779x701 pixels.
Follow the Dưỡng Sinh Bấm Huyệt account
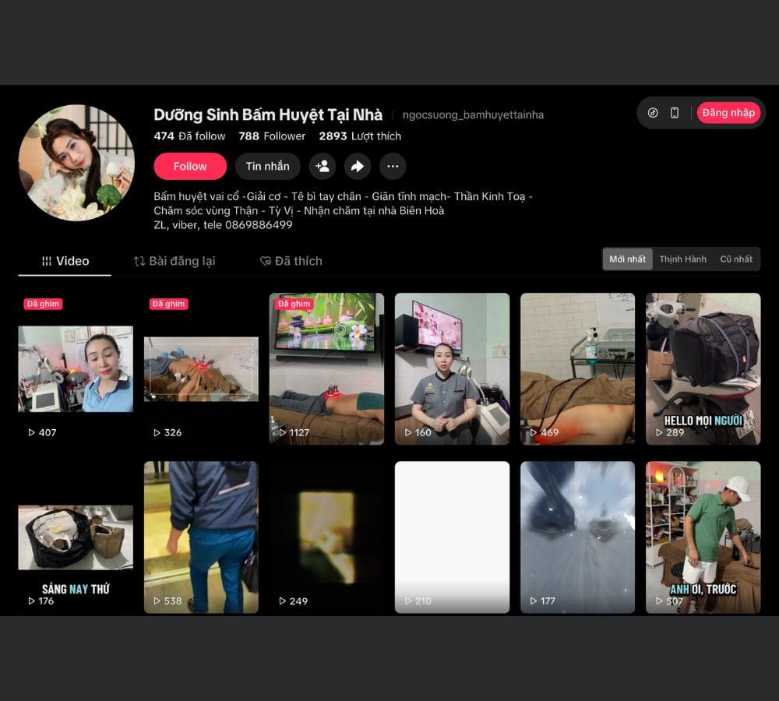click(190, 166)
